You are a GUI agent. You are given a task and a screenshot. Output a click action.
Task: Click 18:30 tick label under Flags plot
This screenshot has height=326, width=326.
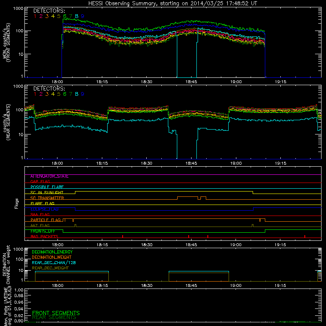(147, 245)
